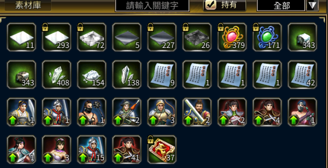
Task: Select the gray slab with count 227
Action: [x=162, y=37]
